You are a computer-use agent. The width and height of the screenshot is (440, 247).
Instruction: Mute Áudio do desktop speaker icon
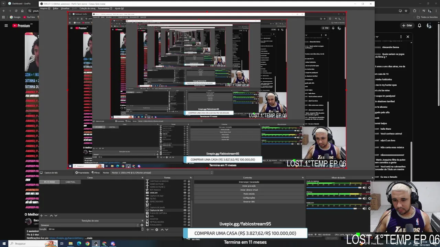(364, 188)
